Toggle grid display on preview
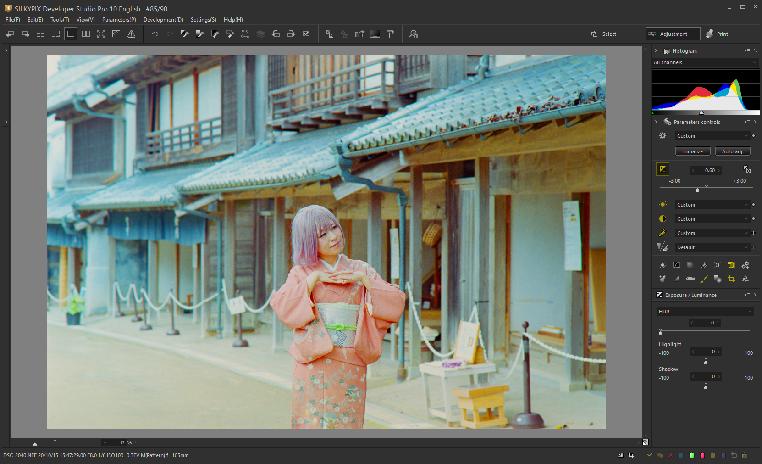The height and width of the screenshot is (464, 762). (116, 34)
